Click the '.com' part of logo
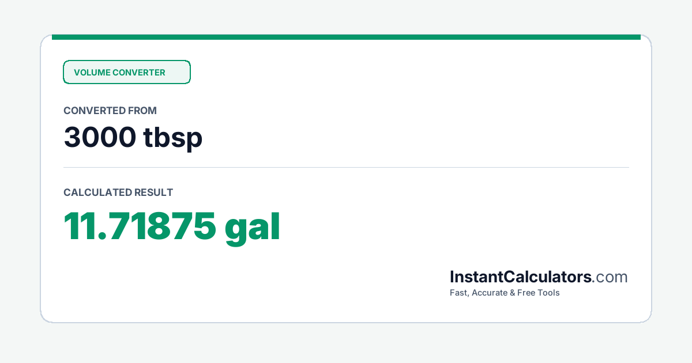 (x=610, y=277)
